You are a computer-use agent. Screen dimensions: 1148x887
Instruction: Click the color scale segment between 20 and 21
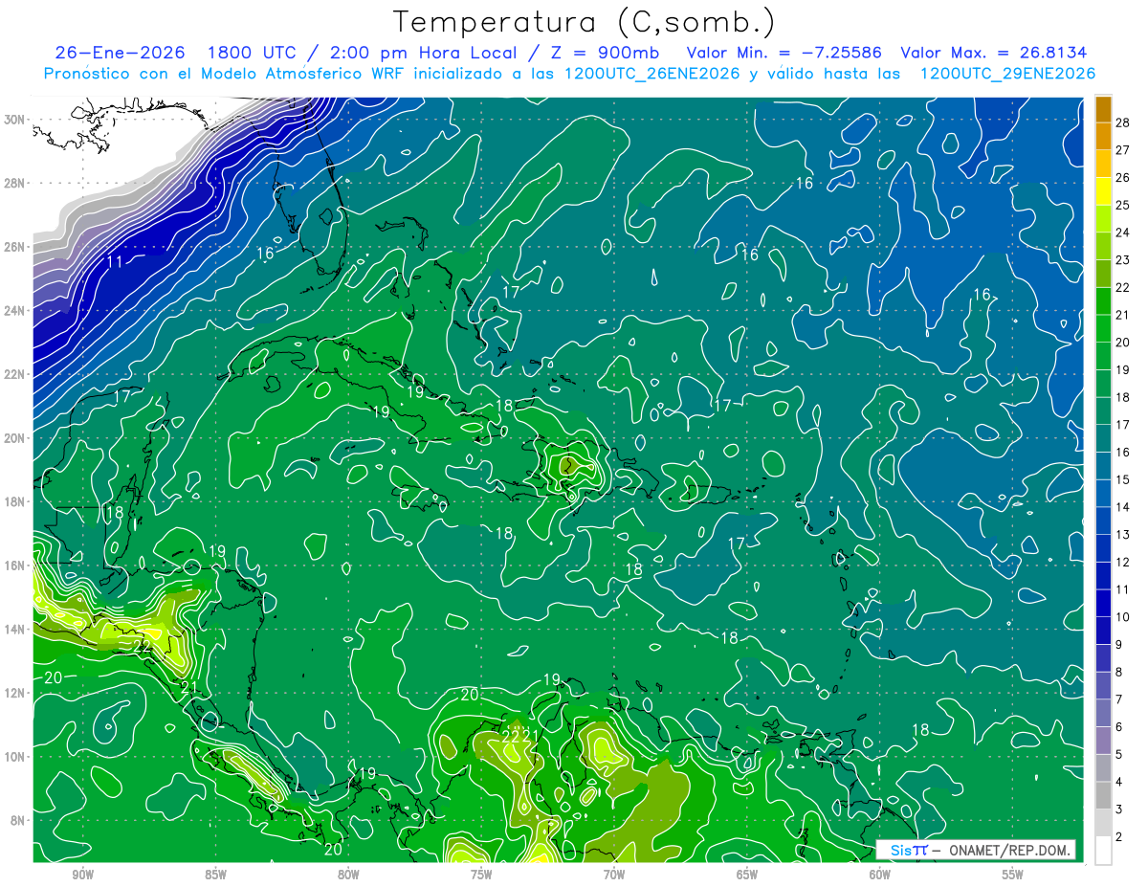click(x=1104, y=328)
